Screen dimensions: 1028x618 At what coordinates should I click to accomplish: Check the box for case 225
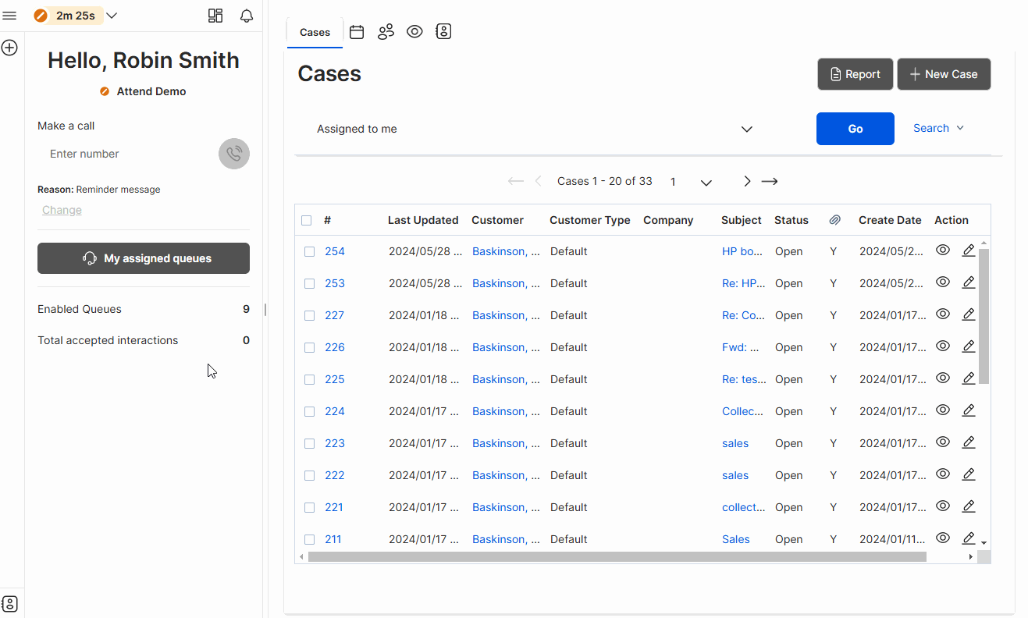click(x=309, y=379)
